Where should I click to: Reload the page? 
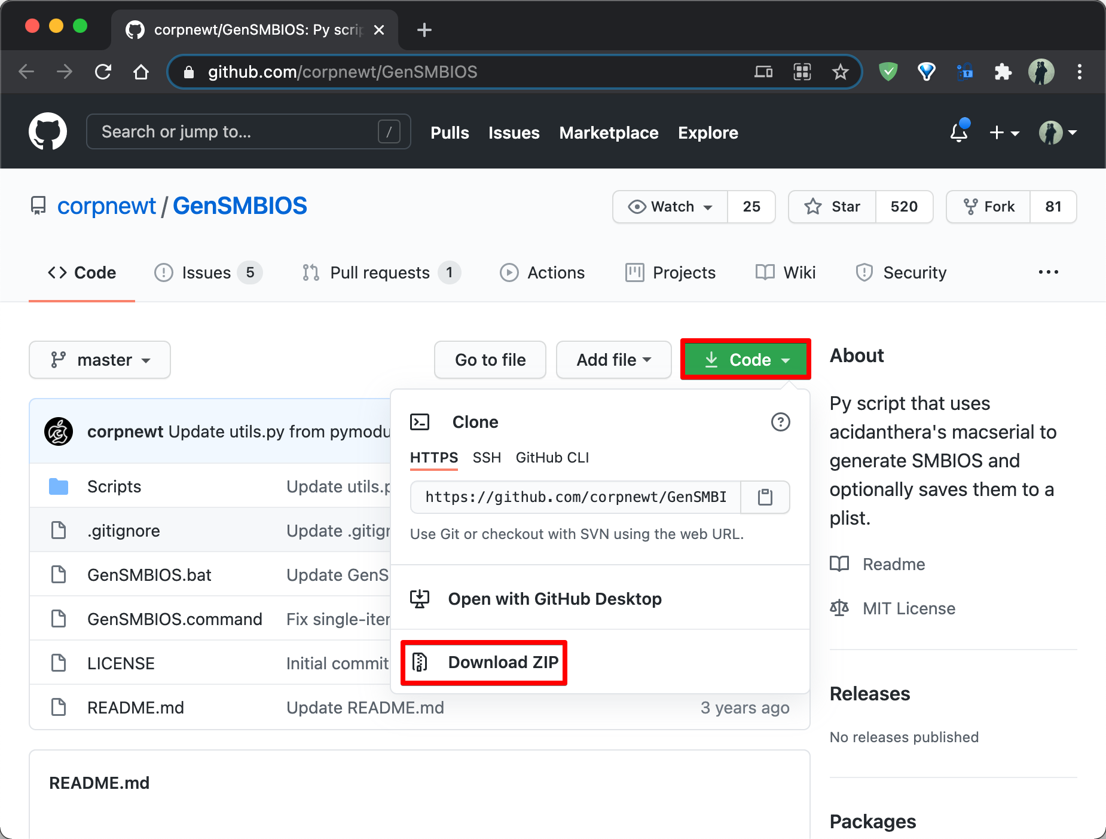[x=103, y=72]
